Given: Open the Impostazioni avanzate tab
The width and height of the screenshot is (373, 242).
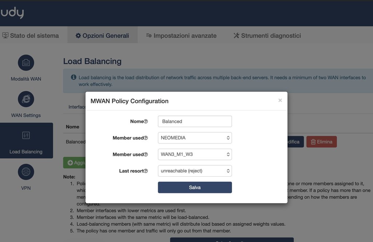Looking at the screenshot, I should (x=181, y=36).
